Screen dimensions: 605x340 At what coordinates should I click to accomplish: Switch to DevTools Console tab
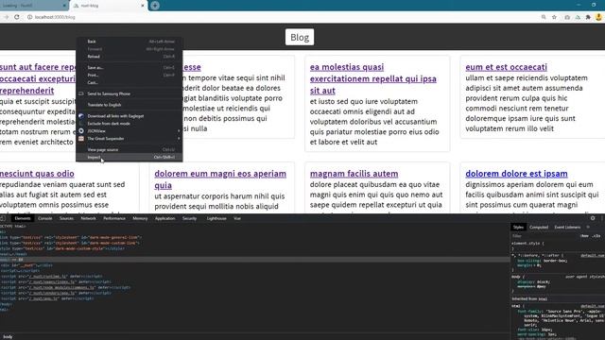point(44,218)
